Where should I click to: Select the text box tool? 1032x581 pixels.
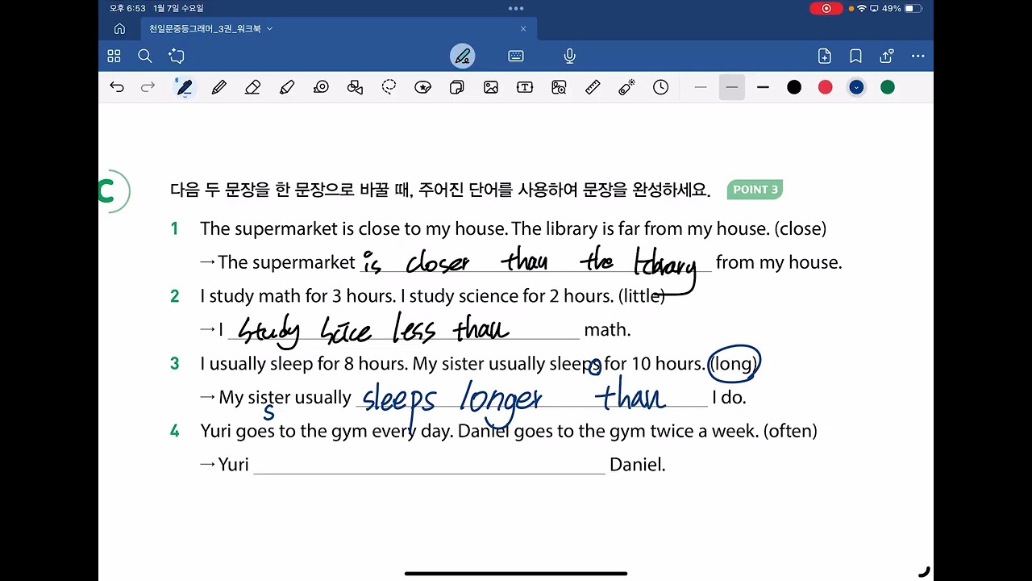(x=525, y=87)
